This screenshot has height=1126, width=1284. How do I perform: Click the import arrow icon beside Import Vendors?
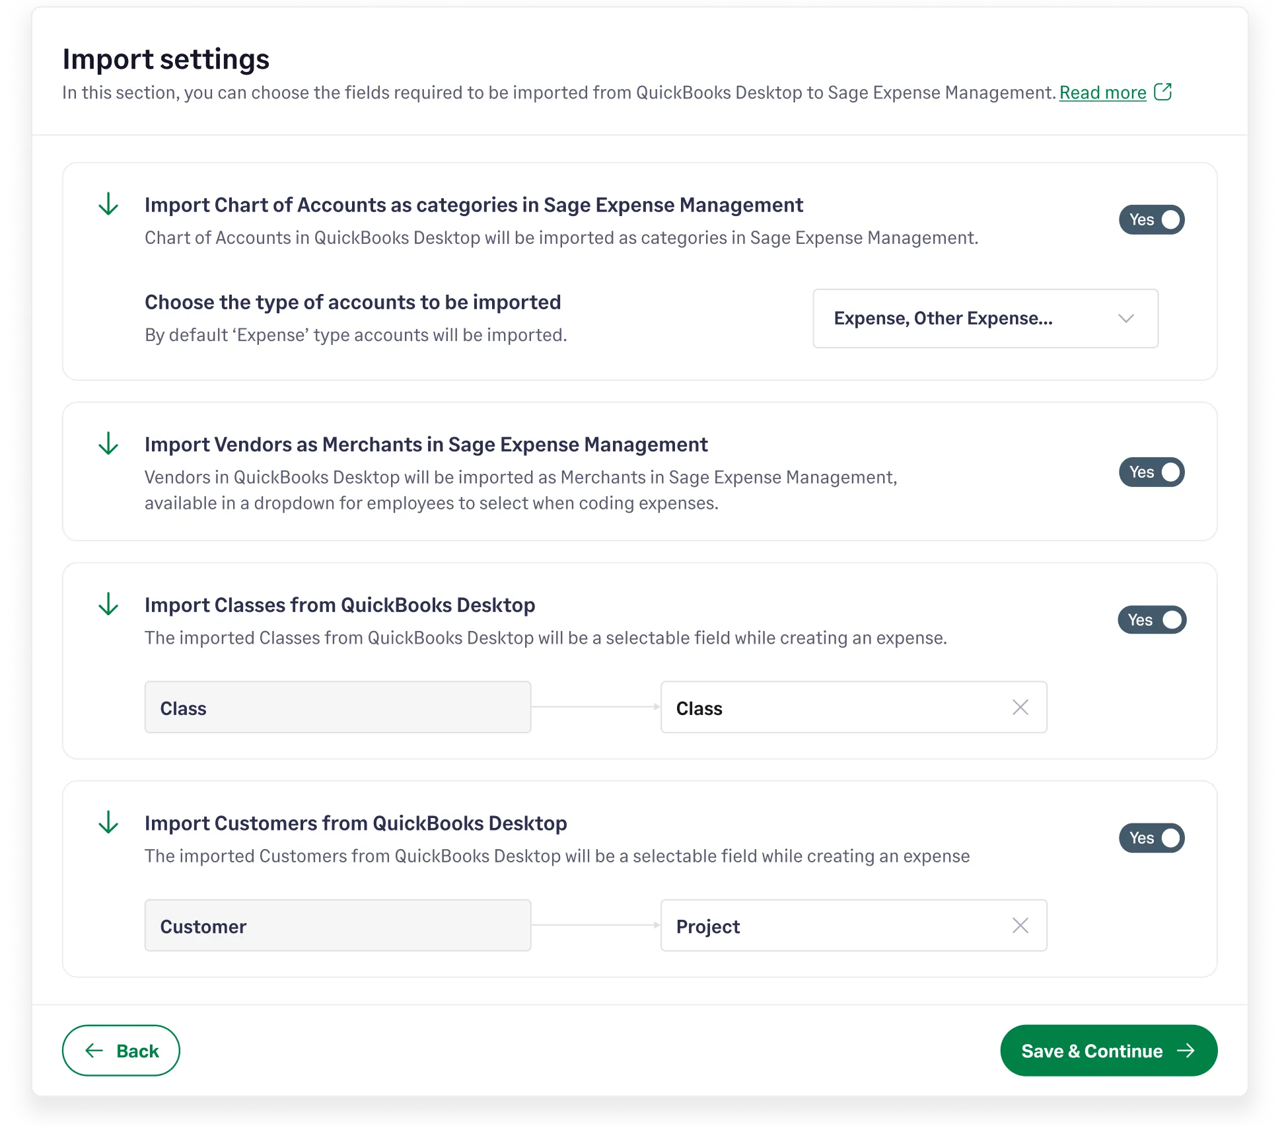click(108, 444)
